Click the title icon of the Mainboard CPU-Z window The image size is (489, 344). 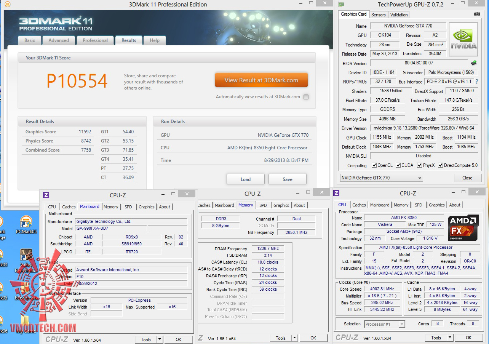coord(46,195)
